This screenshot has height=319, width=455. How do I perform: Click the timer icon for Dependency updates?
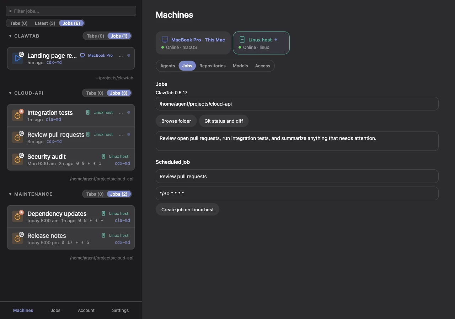coord(17,217)
